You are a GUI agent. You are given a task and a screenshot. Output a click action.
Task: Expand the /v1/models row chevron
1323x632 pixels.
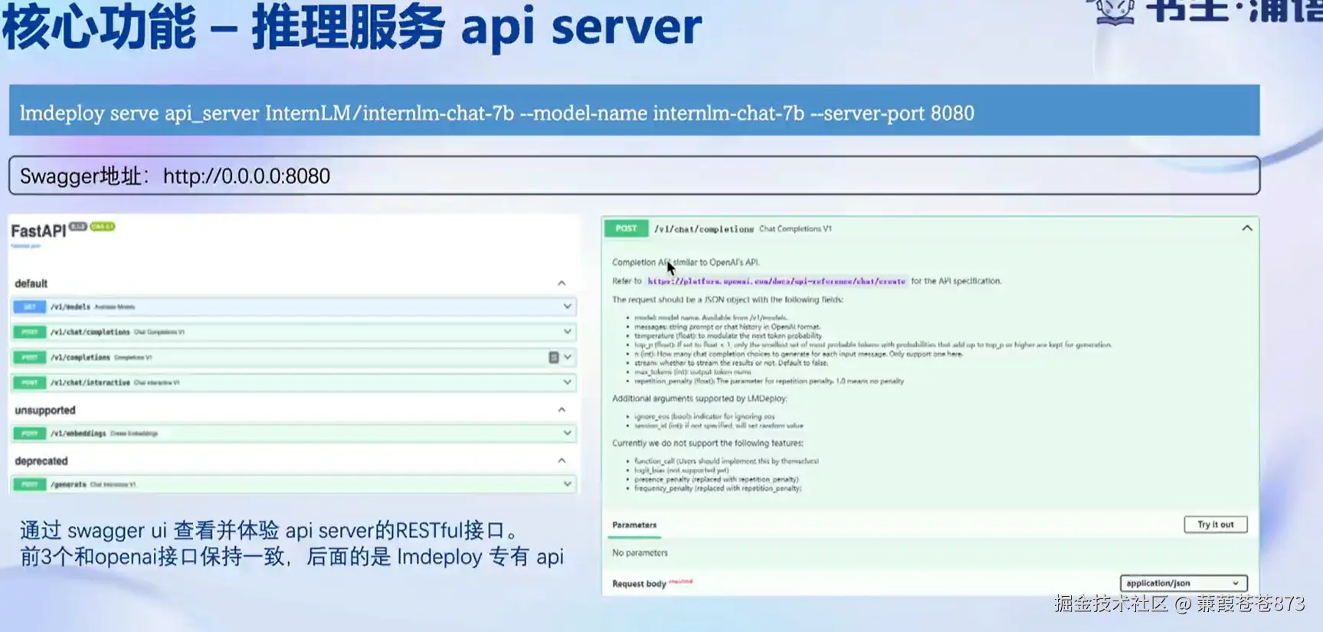568,306
